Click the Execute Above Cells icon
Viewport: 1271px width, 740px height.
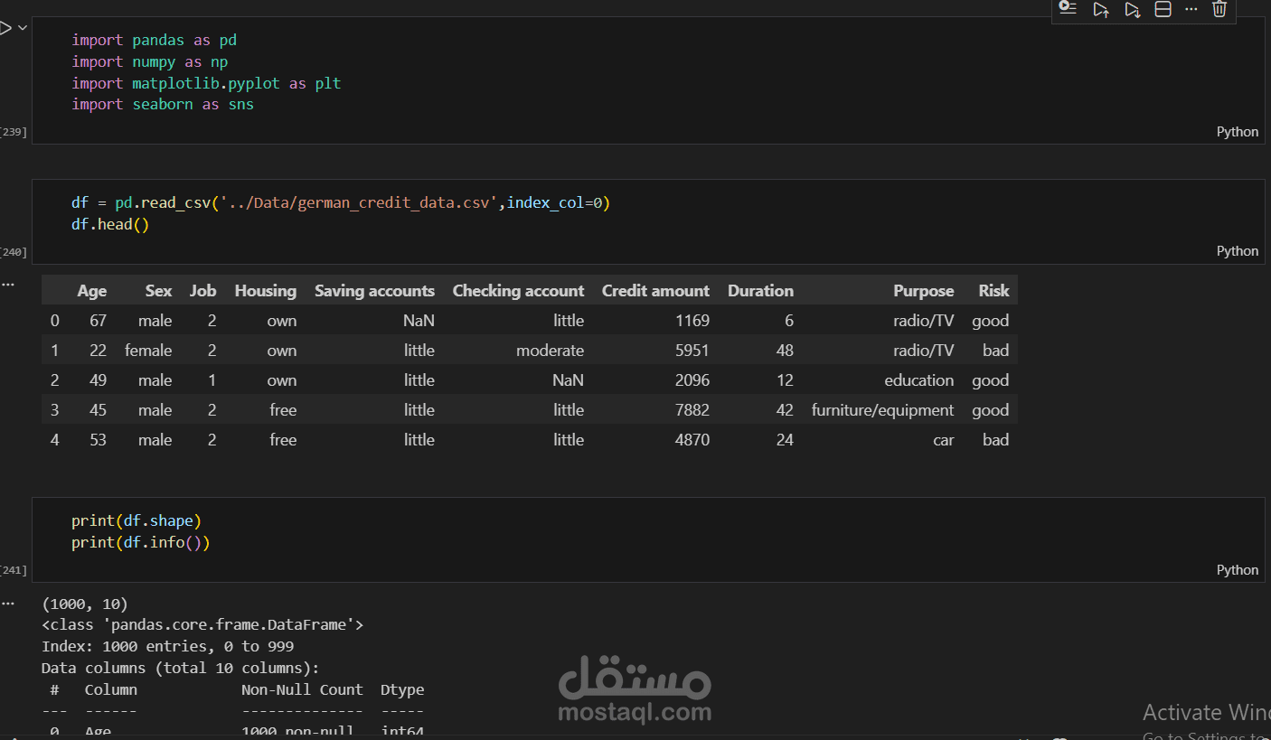pyautogui.click(x=1100, y=9)
